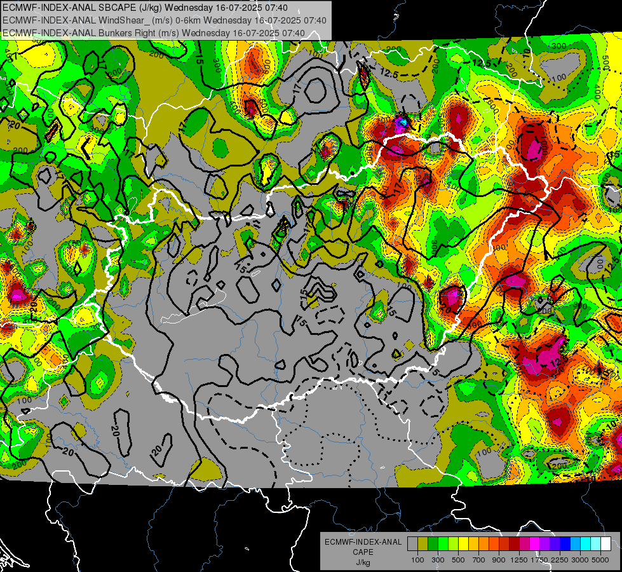This screenshot has width=622, height=572.
Task: Select the orange swatch after 700 mark
Action: [x=484, y=543]
